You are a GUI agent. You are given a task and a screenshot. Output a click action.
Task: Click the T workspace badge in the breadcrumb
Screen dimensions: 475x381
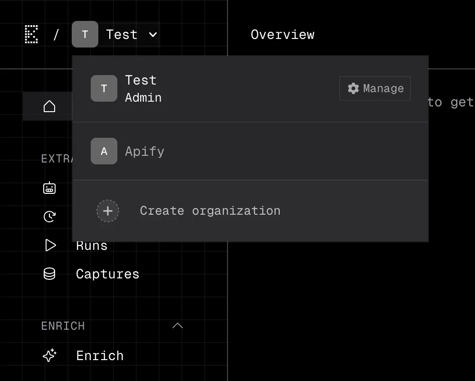tap(85, 34)
